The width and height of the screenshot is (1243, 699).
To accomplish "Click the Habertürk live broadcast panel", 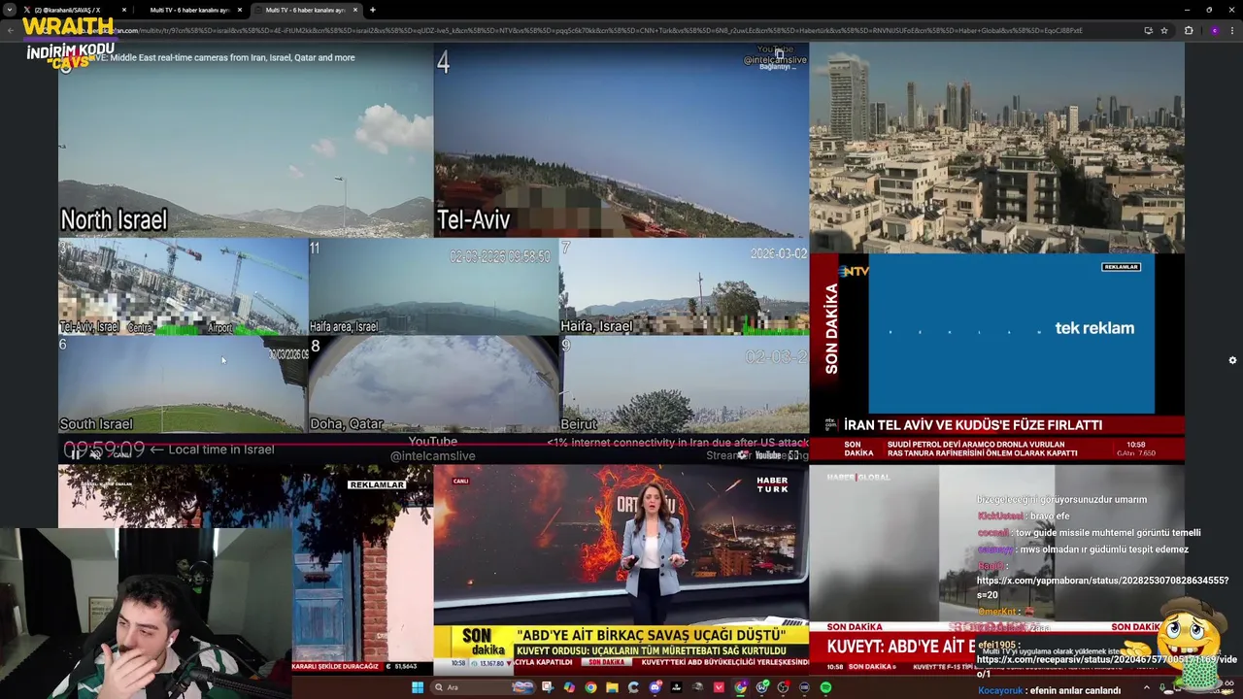I will (621, 569).
